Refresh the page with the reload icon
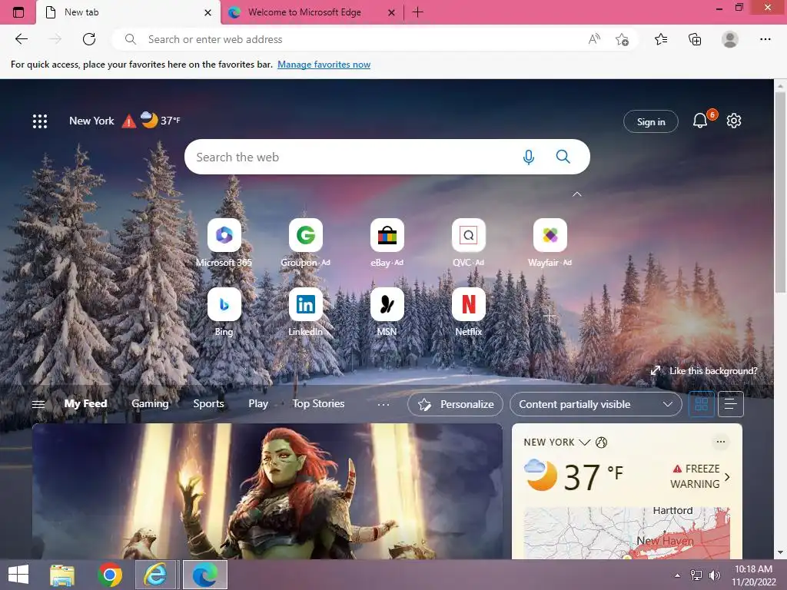This screenshot has width=787, height=590. tap(89, 39)
